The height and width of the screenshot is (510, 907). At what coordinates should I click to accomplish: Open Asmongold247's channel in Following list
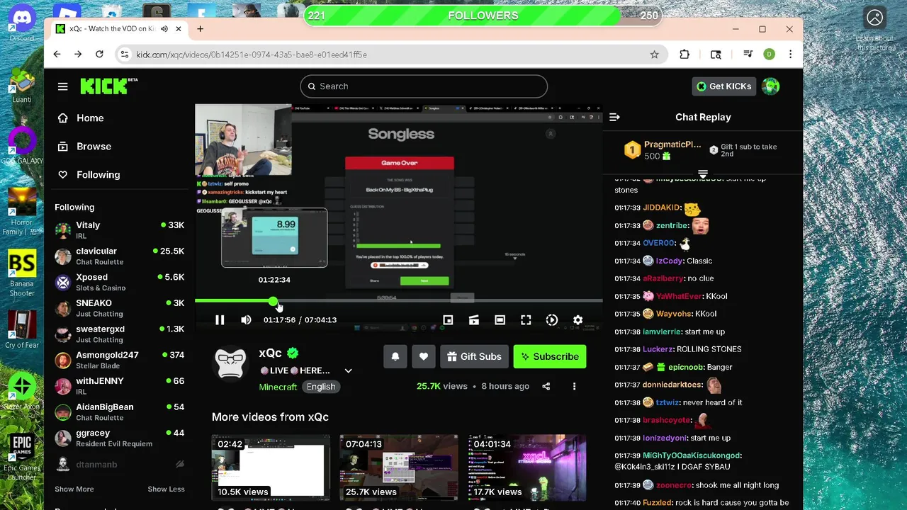pos(119,360)
